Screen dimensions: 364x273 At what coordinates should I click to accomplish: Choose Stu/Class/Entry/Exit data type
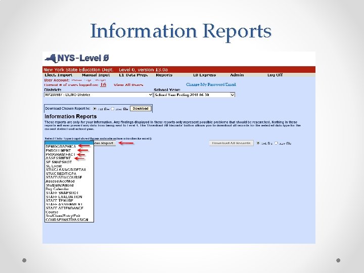63,216
